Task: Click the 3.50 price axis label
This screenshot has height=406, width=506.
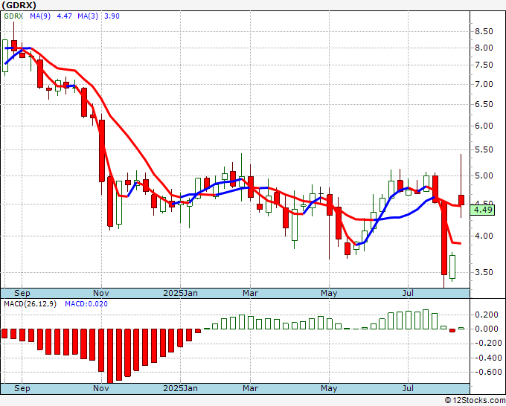Action: (x=484, y=272)
